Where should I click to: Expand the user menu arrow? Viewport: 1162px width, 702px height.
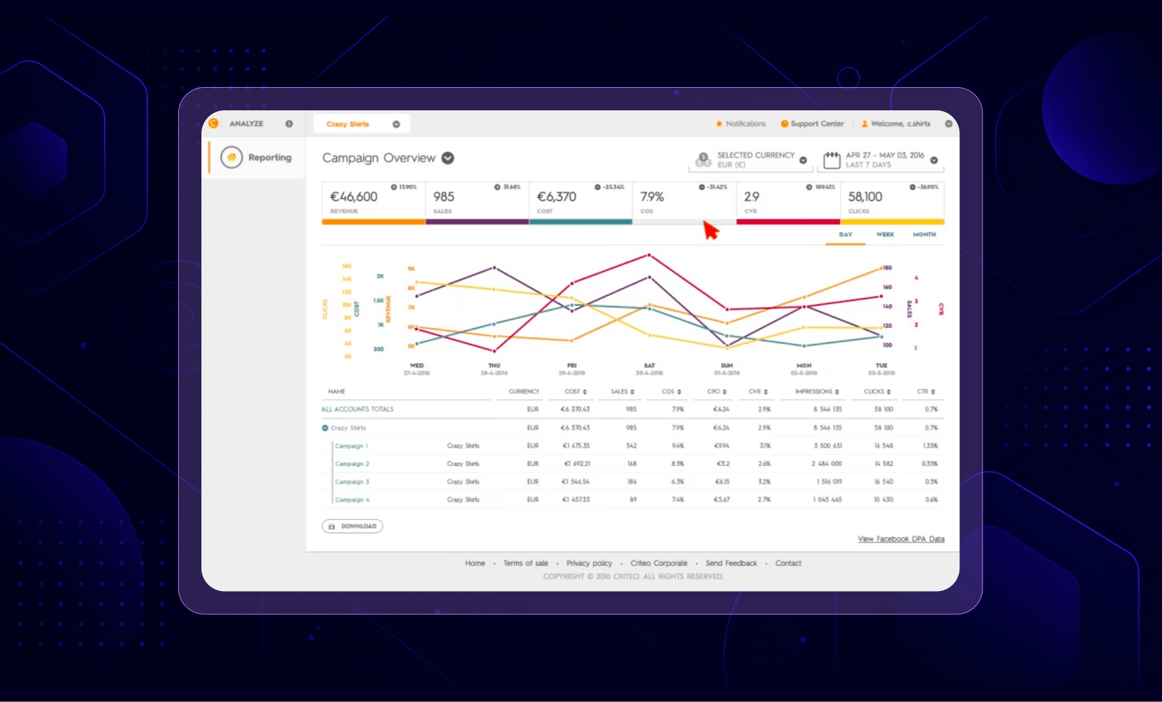click(x=948, y=124)
